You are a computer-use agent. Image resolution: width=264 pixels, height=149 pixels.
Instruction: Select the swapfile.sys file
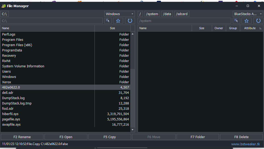65,125
